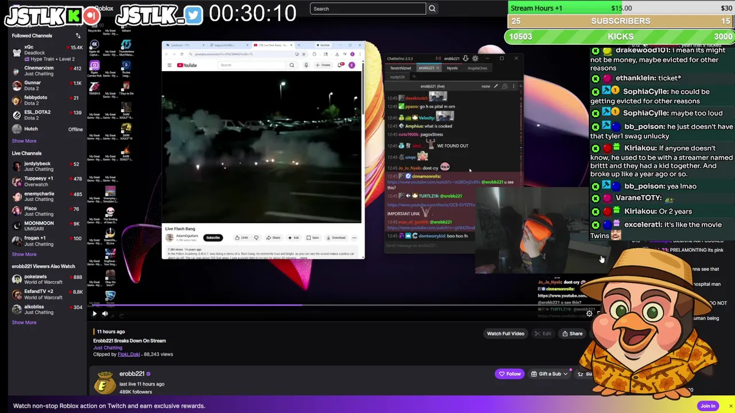Click Join in on the Roblox banner
This screenshot has height=413, width=735.
click(x=708, y=406)
